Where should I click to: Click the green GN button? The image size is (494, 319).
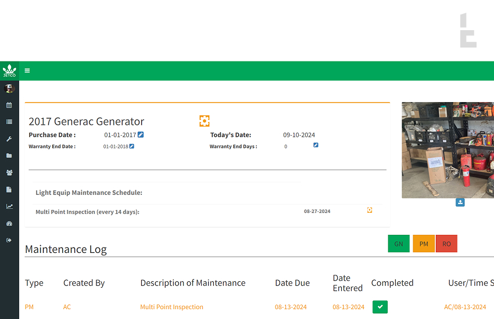[399, 244]
